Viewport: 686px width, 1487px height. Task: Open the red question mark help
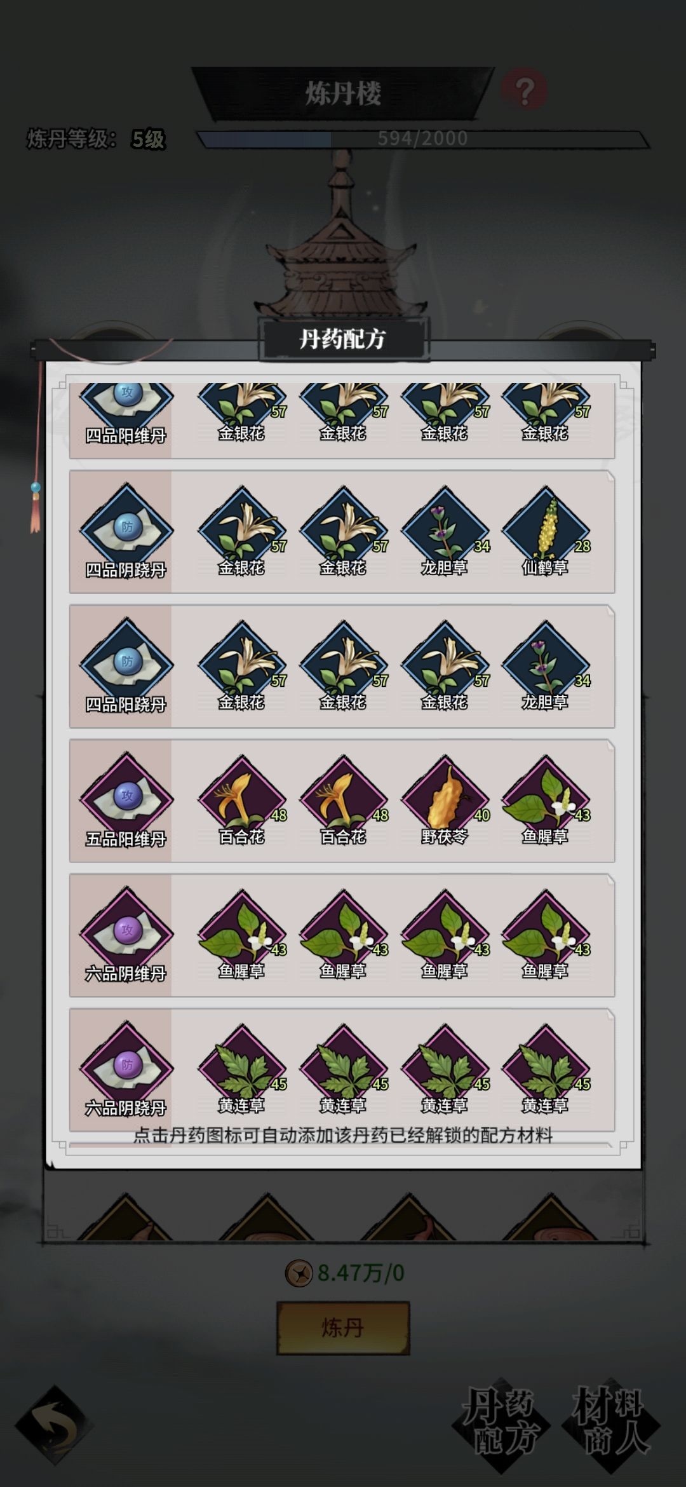[524, 91]
